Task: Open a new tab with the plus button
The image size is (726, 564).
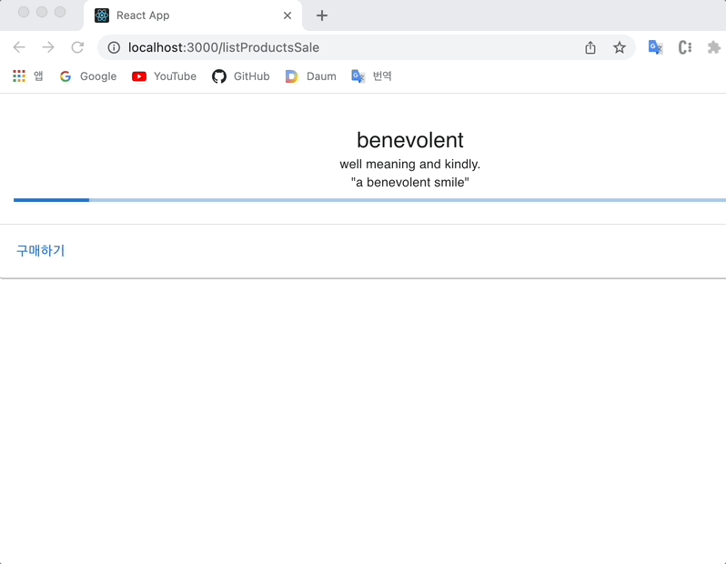Action: click(x=322, y=15)
